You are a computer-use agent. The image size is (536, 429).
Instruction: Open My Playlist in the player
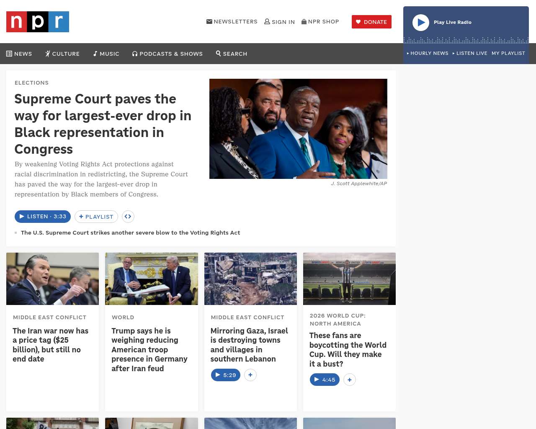click(x=508, y=53)
